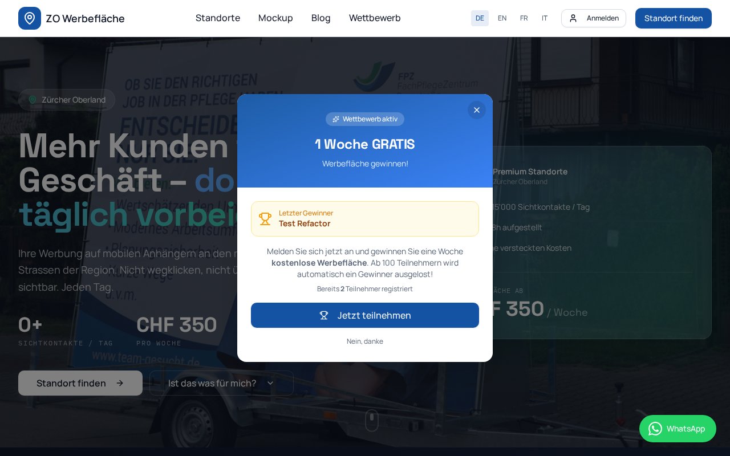
Task: Click Standort finden in the header
Action: 674,18
